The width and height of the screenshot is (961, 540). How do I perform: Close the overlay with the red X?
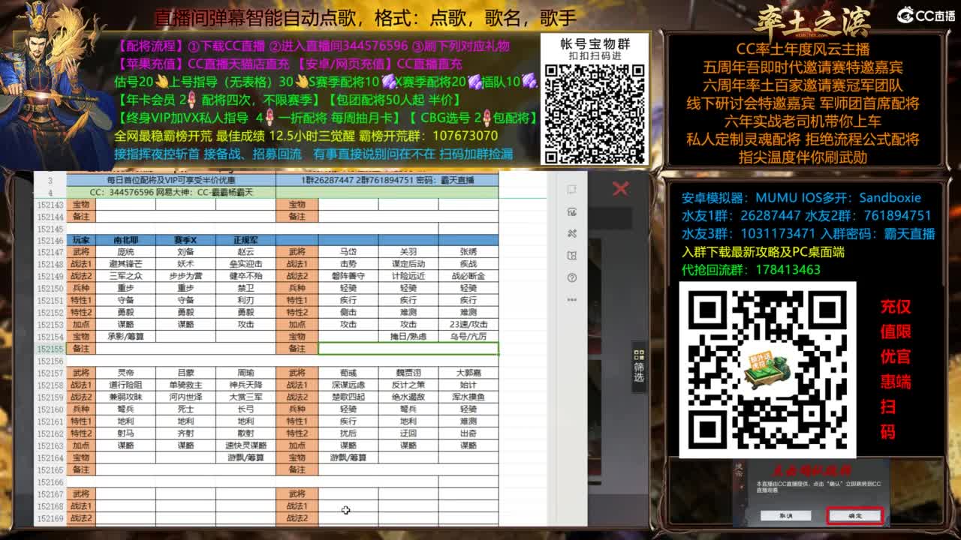[620, 189]
